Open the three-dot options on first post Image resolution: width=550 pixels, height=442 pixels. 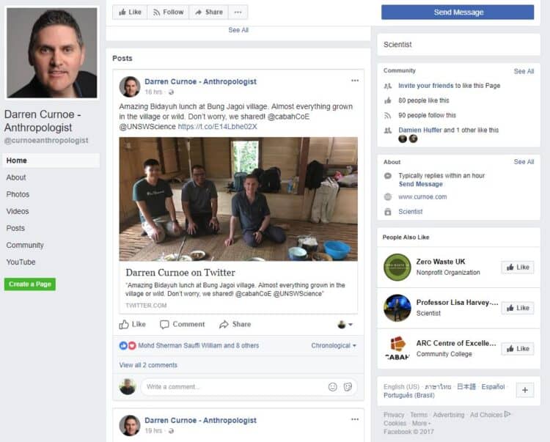[x=355, y=81]
